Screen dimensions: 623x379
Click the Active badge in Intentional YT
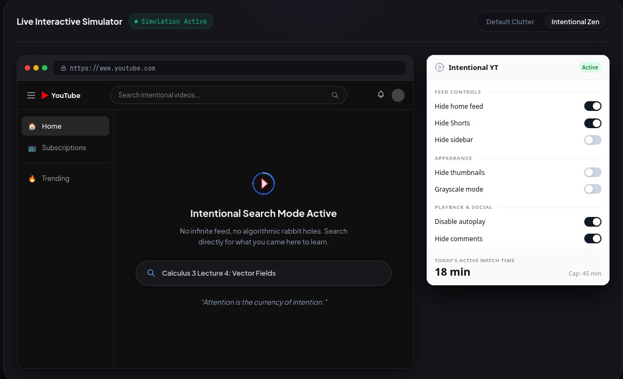pos(590,67)
